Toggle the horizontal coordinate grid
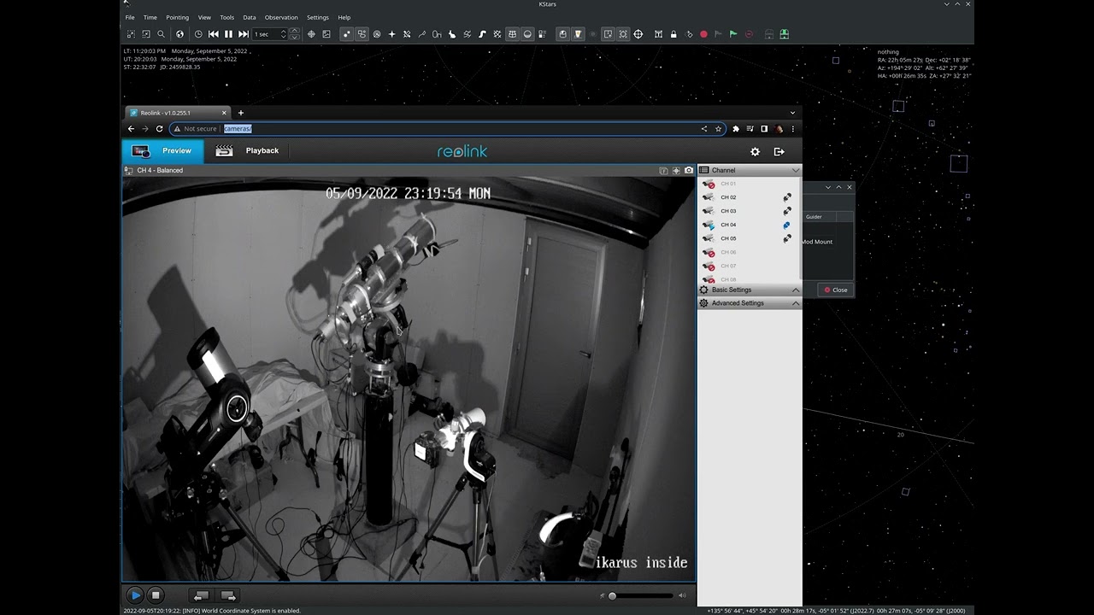1094x615 pixels. (x=512, y=34)
